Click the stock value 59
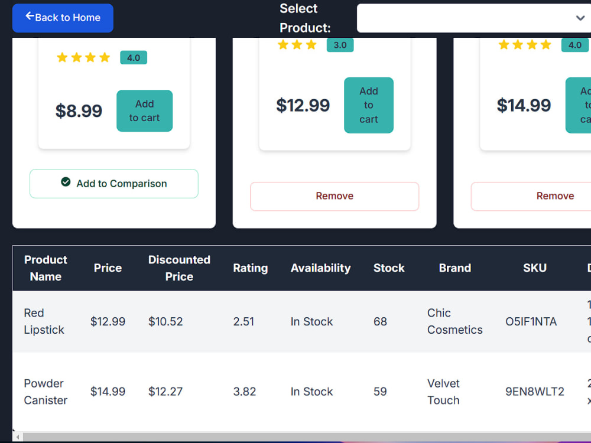Viewport: 591px width, 443px height. [380, 392]
